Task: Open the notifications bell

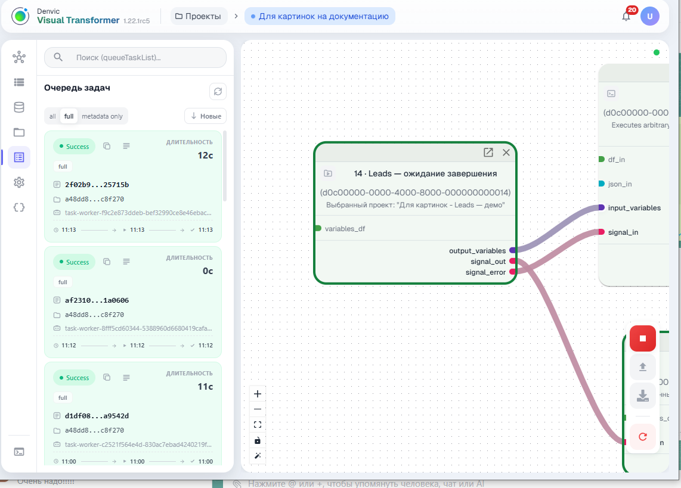Action: (626, 17)
